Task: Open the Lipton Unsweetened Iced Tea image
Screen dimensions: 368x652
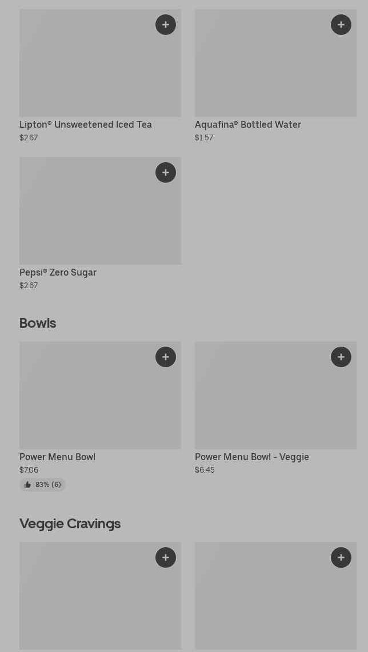Action: [86, 69]
